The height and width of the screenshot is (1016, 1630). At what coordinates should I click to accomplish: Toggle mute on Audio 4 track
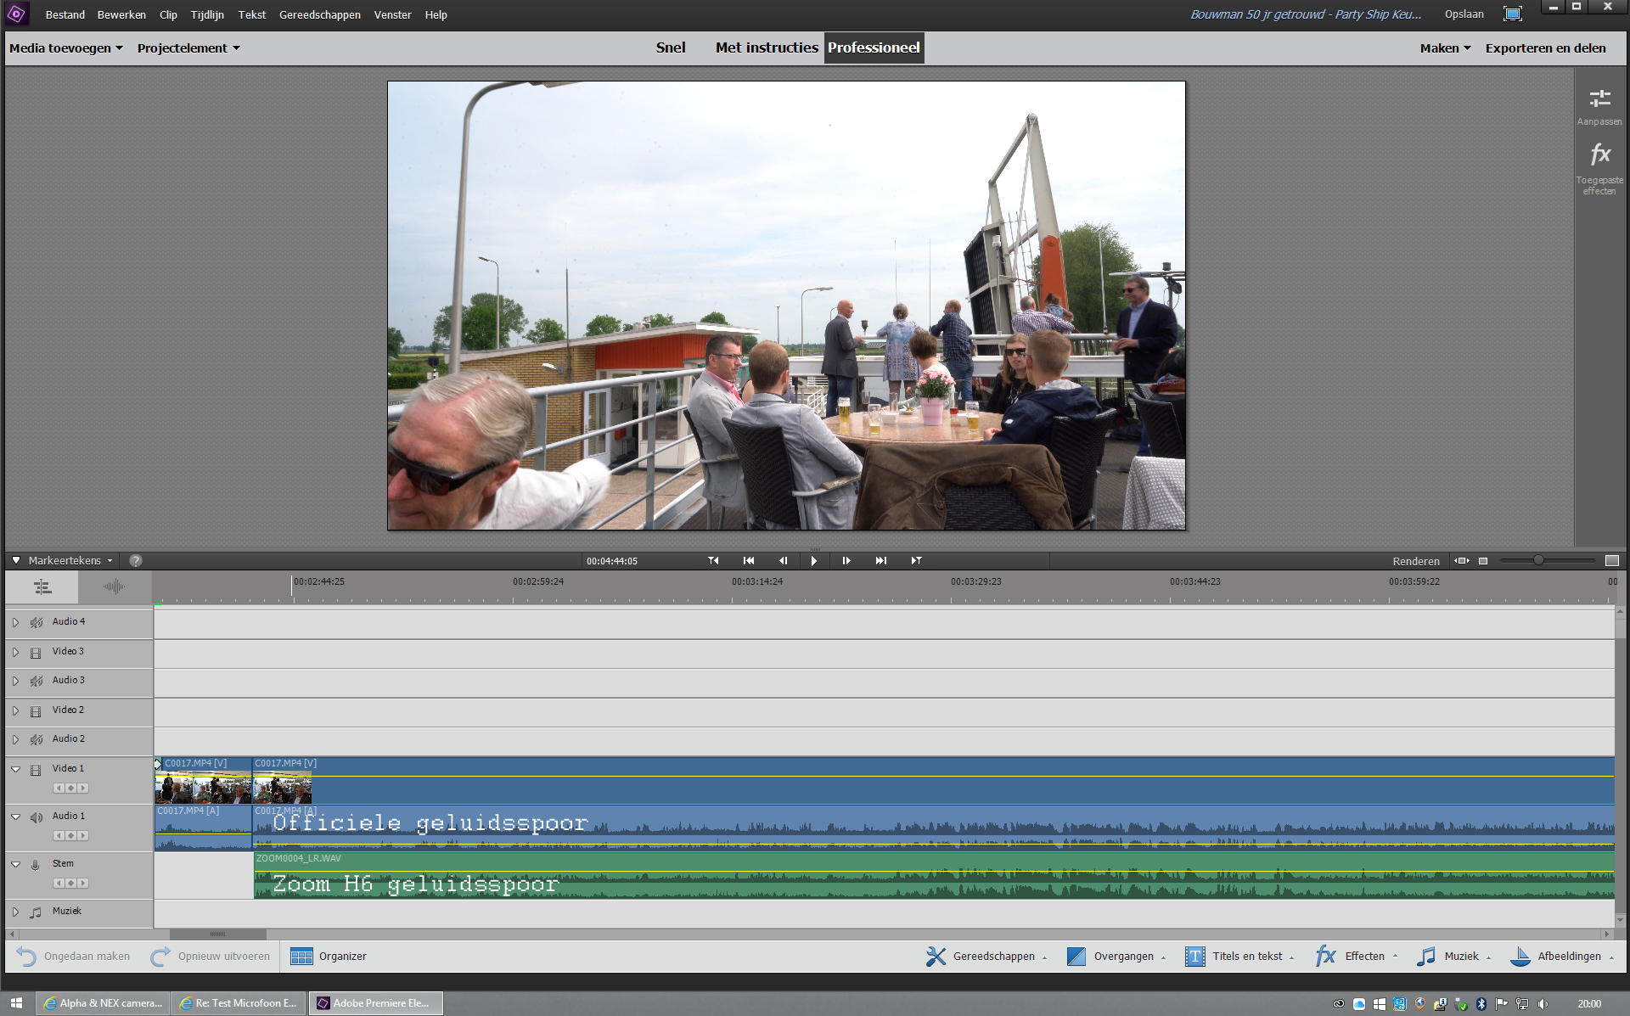click(x=37, y=623)
